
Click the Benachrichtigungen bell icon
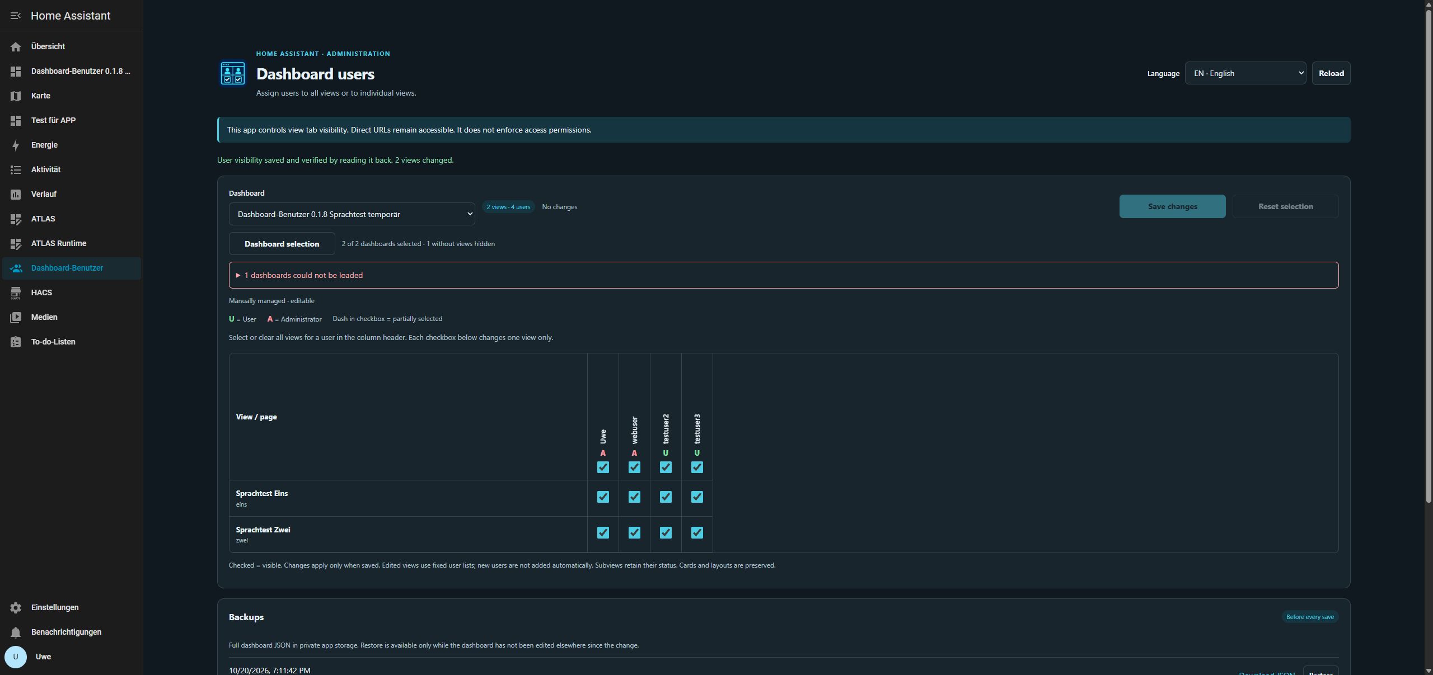point(16,632)
